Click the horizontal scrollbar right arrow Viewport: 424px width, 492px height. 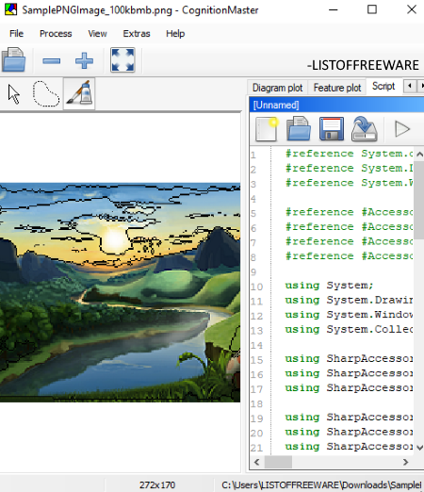click(x=405, y=462)
